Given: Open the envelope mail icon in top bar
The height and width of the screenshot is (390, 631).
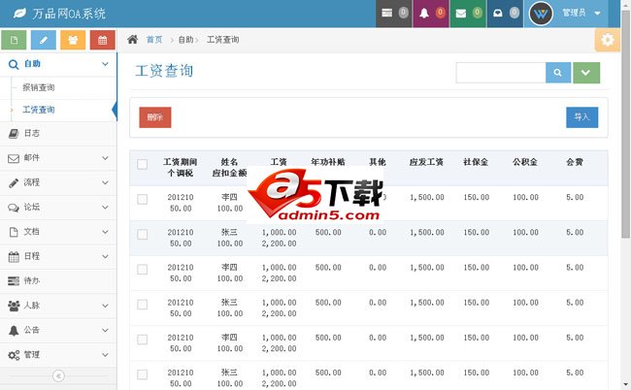Looking at the screenshot, I should (x=461, y=14).
